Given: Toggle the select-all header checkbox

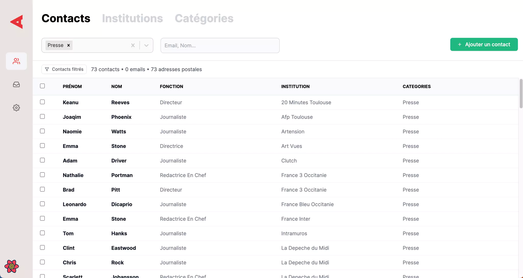Looking at the screenshot, I should 42,86.
